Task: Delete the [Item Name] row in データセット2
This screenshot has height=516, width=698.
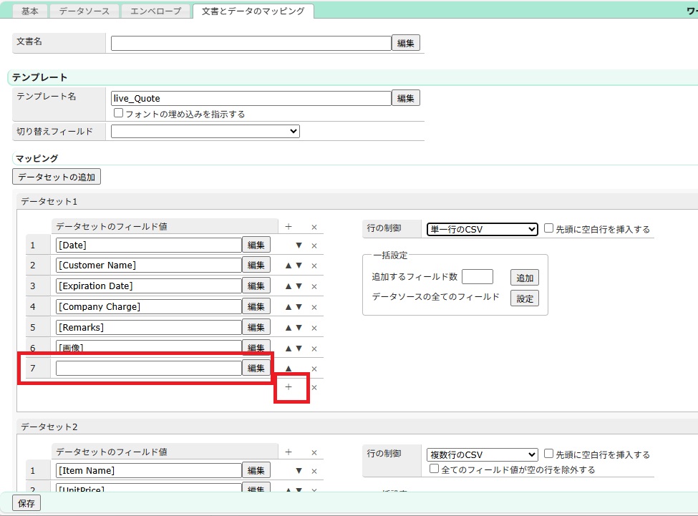Action: point(314,471)
